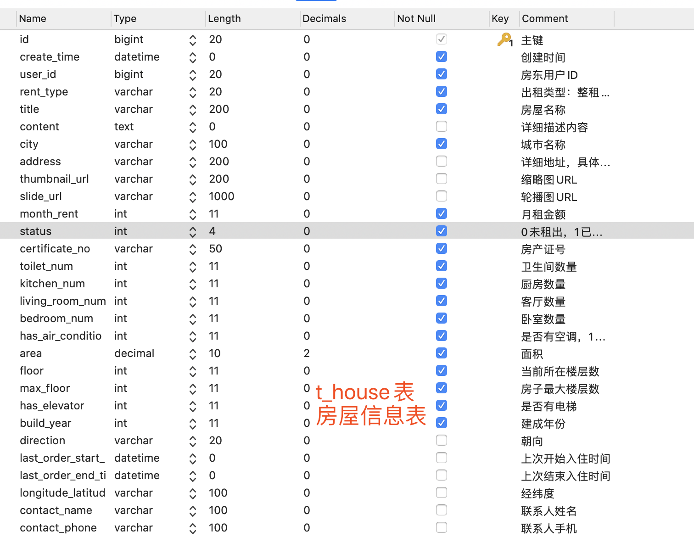
Task: Click the comment 建成年份
Action: [543, 424]
